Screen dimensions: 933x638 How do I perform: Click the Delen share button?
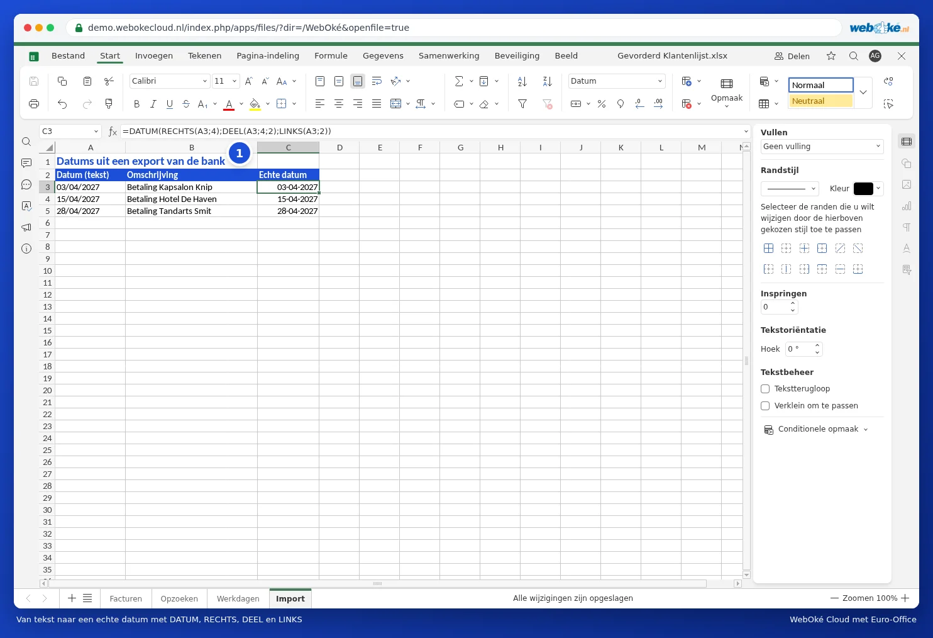click(792, 56)
